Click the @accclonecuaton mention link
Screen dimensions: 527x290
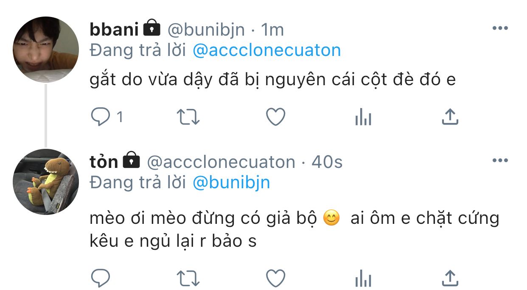(266, 50)
